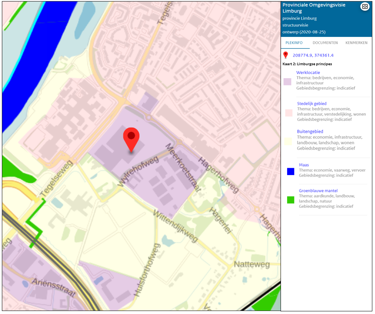This screenshot has width=375, height=314.
Task: Click the Wylrehofweg street label on map
Action: point(138,171)
